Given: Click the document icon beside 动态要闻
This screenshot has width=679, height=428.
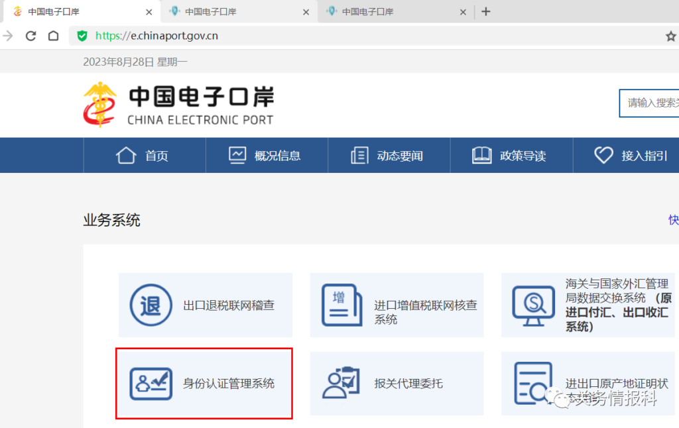Looking at the screenshot, I should [x=360, y=155].
